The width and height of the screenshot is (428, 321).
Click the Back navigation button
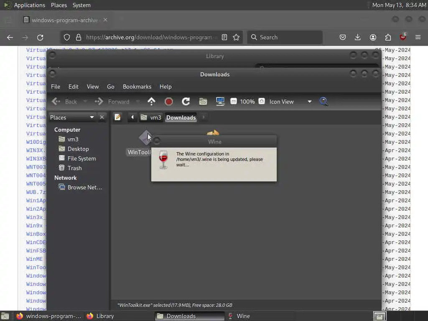(x=65, y=102)
